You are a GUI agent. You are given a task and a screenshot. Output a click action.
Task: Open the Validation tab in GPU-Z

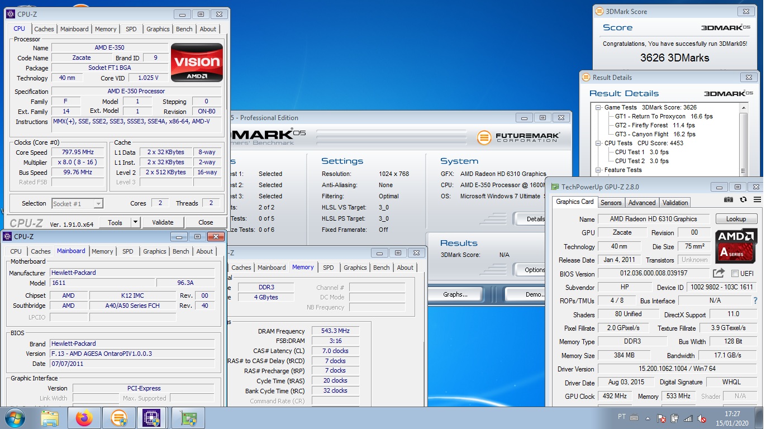675,203
